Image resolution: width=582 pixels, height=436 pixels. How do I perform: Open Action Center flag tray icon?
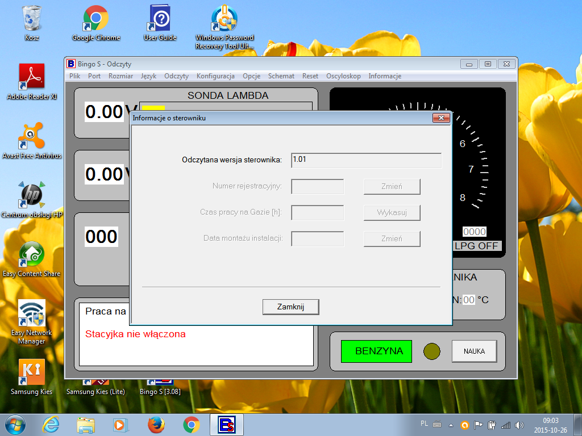(479, 425)
